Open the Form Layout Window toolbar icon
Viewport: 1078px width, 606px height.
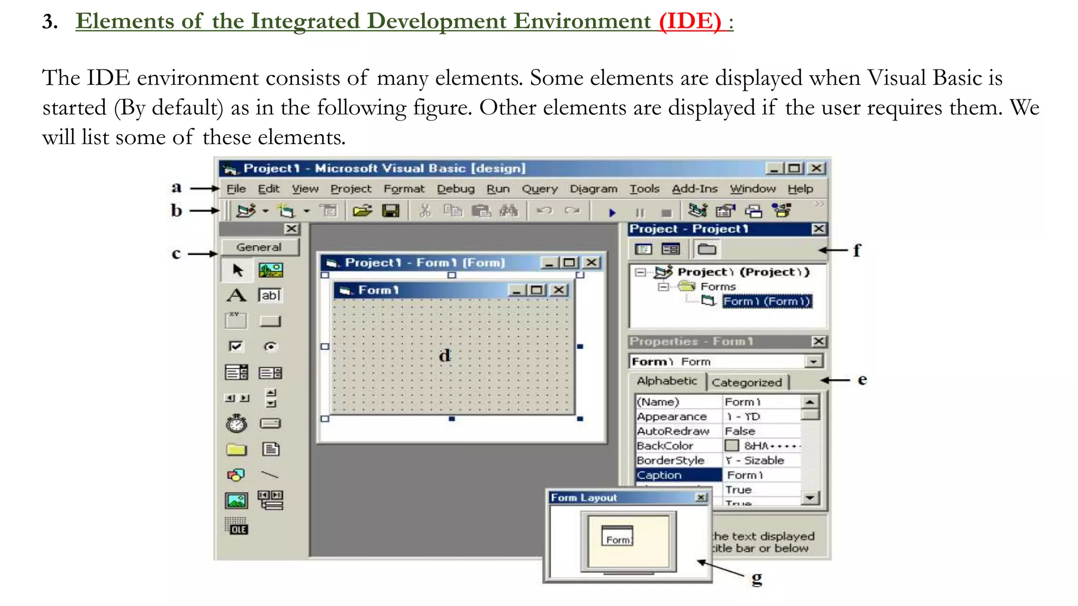pos(754,211)
